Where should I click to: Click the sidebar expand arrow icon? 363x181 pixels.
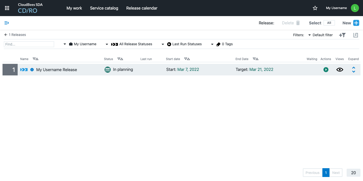(7, 23)
